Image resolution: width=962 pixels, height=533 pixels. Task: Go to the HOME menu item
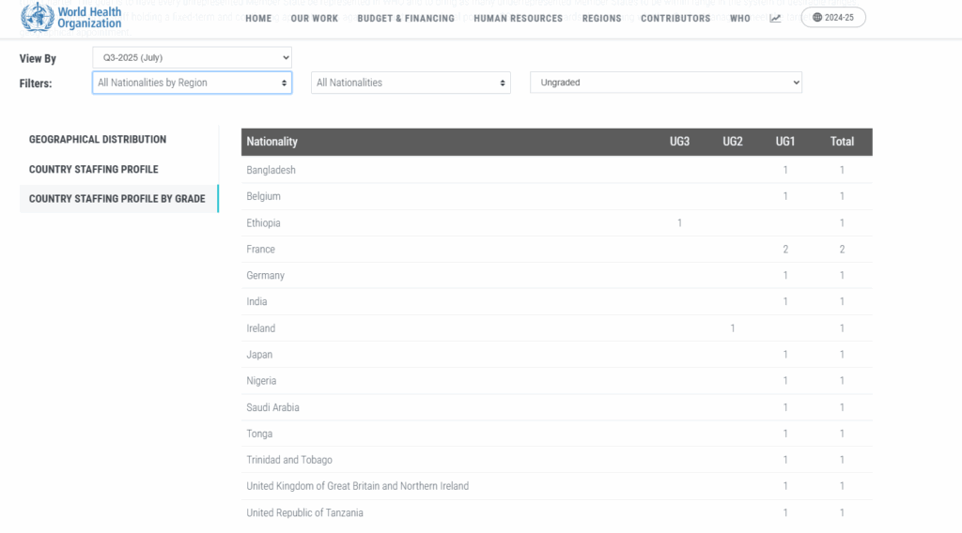click(x=258, y=19)
